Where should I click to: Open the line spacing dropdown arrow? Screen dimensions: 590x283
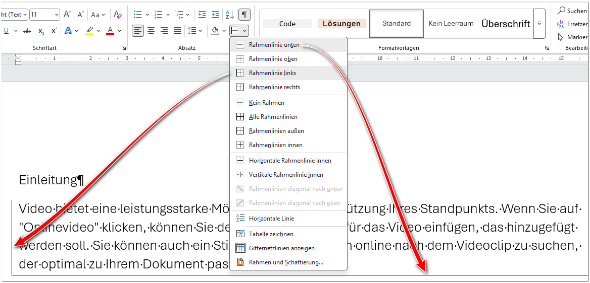pos(201,31)
